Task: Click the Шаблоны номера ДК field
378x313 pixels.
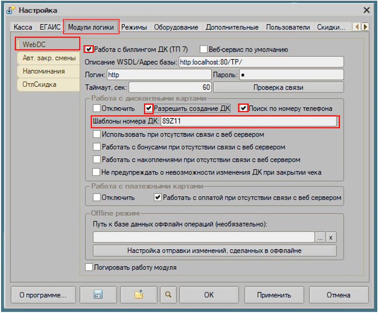Action: pyautogui.click(x=248, y=121)
